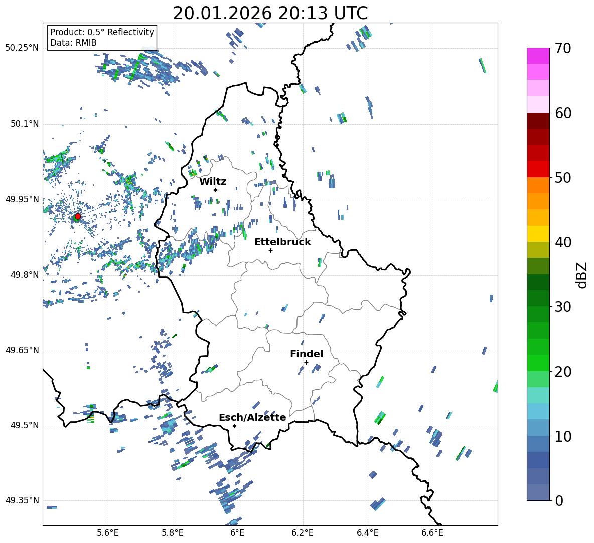Click the topmost magenta colorbar segment
Image resolution: width=594 pixels, height=543 pixels.
click(x=538, y=56)
